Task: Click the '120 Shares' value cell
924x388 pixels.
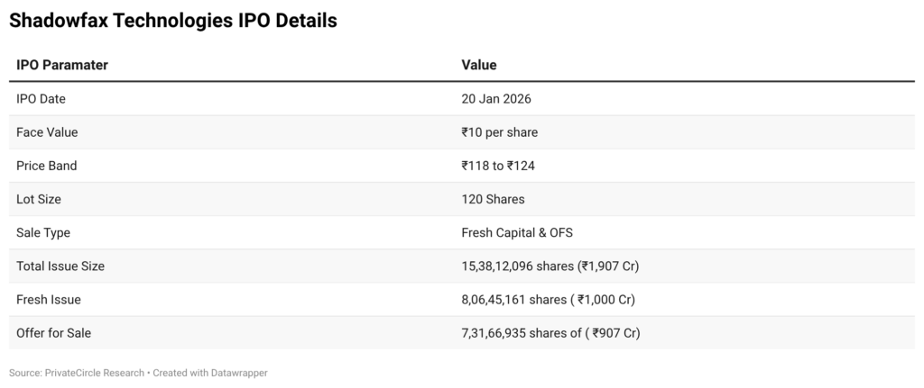Action: point(493,199)
